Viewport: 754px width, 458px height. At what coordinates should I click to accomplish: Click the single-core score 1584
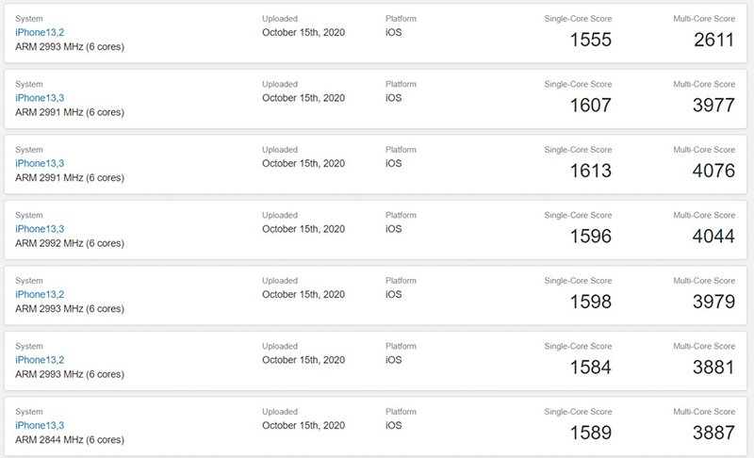[591, 368]
